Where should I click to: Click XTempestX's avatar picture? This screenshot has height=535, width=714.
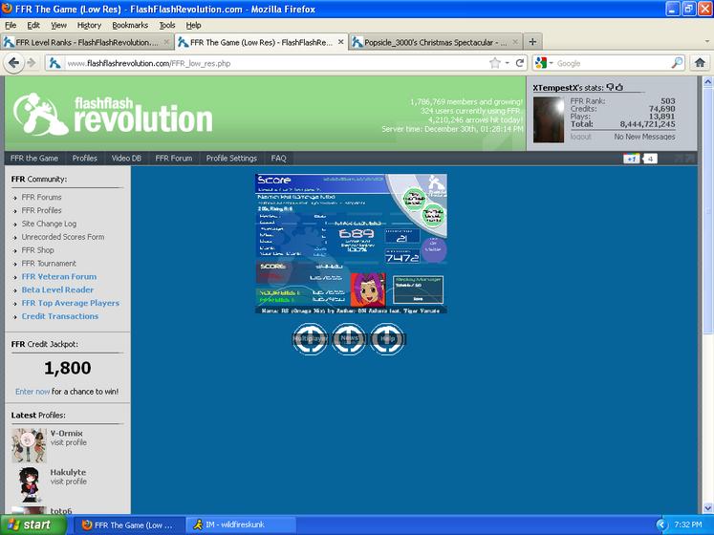click(x=549, y=119)
